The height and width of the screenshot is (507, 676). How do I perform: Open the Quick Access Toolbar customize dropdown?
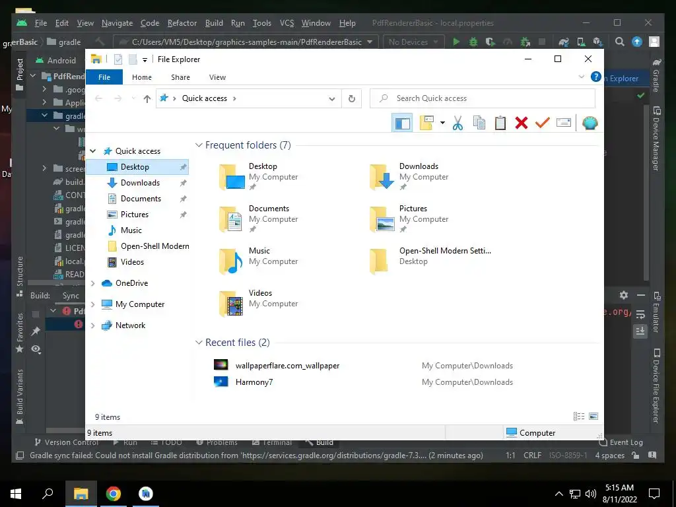pos(145,60)
